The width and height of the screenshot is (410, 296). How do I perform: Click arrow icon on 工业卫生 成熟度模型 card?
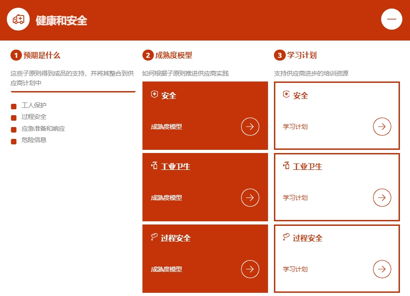(x=250, y=198)
